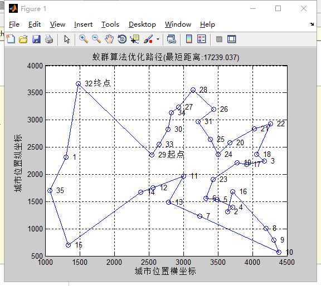Open the Desktop menu
This screenshot has width=321, height=286.
click(x=142, y=24)
